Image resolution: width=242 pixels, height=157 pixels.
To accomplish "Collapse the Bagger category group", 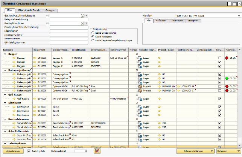I will [5, 54].
